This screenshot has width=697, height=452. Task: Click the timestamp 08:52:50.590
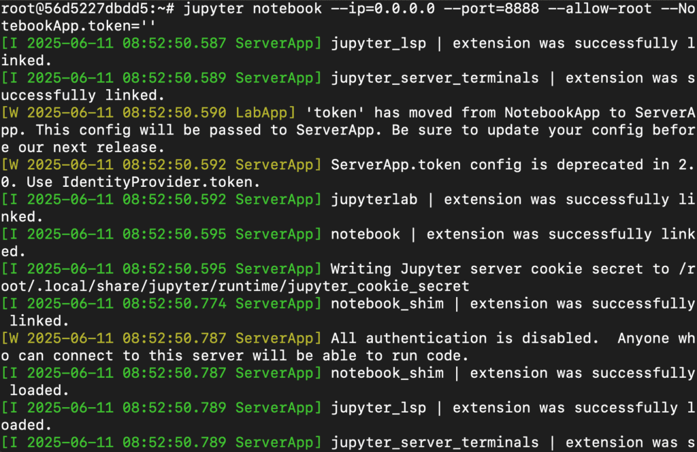pyautogui.click(x=174, y=112)
